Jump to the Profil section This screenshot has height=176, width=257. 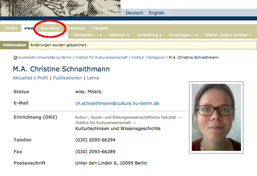click(x=42, y=78)
